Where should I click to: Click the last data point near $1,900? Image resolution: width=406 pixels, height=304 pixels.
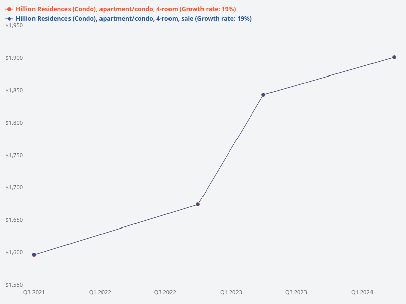coord(394,57)
